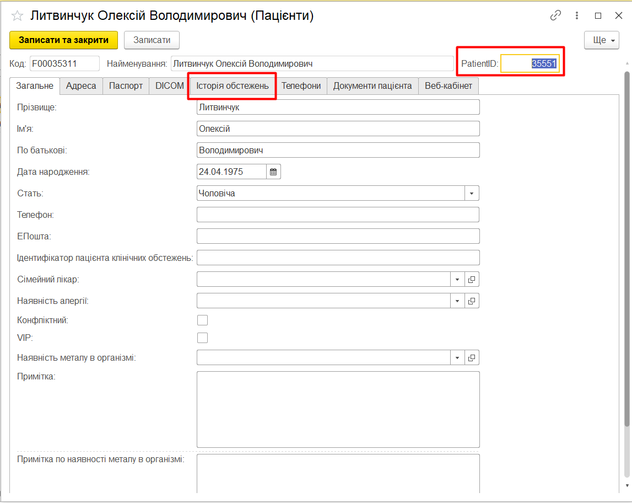
Task: Open the Документи пацієнта tab
Action: (372, 86)
